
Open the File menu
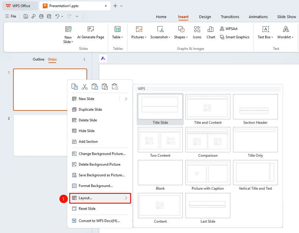coord(11,16)
